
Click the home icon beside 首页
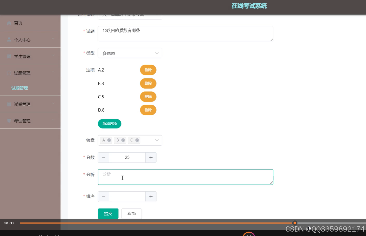tap(9, 23)
